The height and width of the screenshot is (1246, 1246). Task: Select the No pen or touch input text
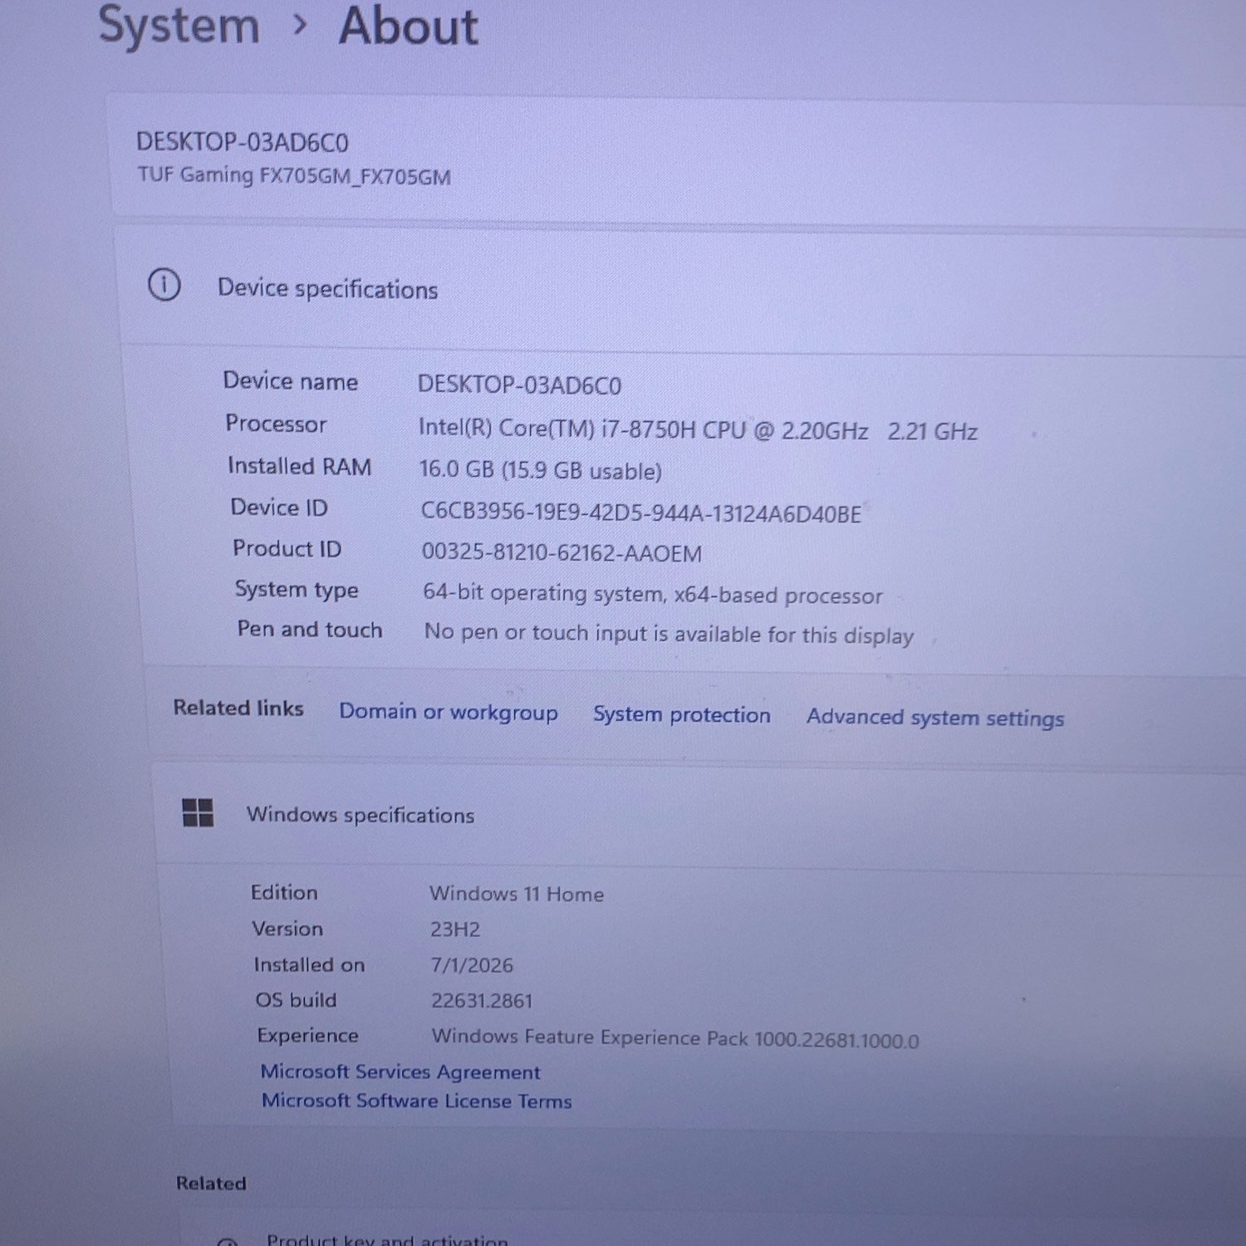point(669,634)
